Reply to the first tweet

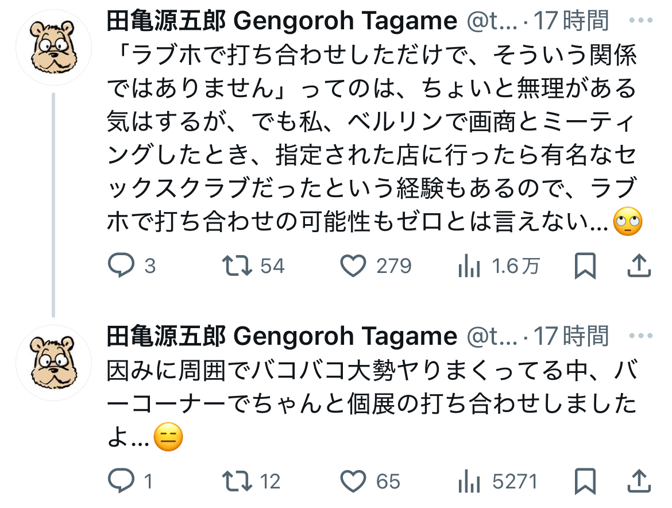pyautogui.click(x=121, y=266)
